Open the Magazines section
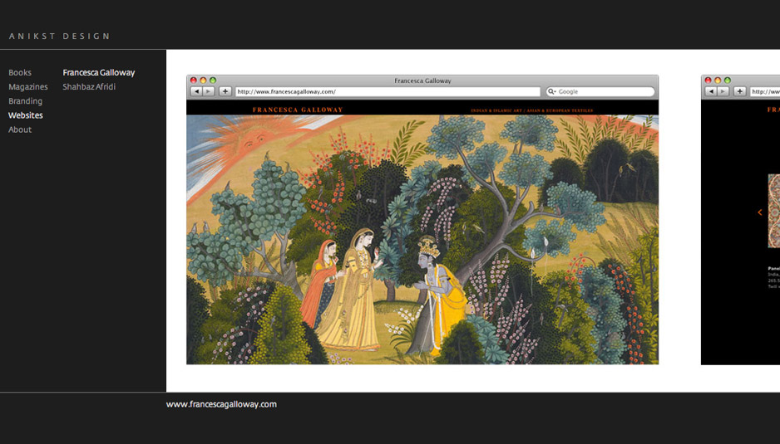The image size is (780, 444). click(x=28, y=87)
